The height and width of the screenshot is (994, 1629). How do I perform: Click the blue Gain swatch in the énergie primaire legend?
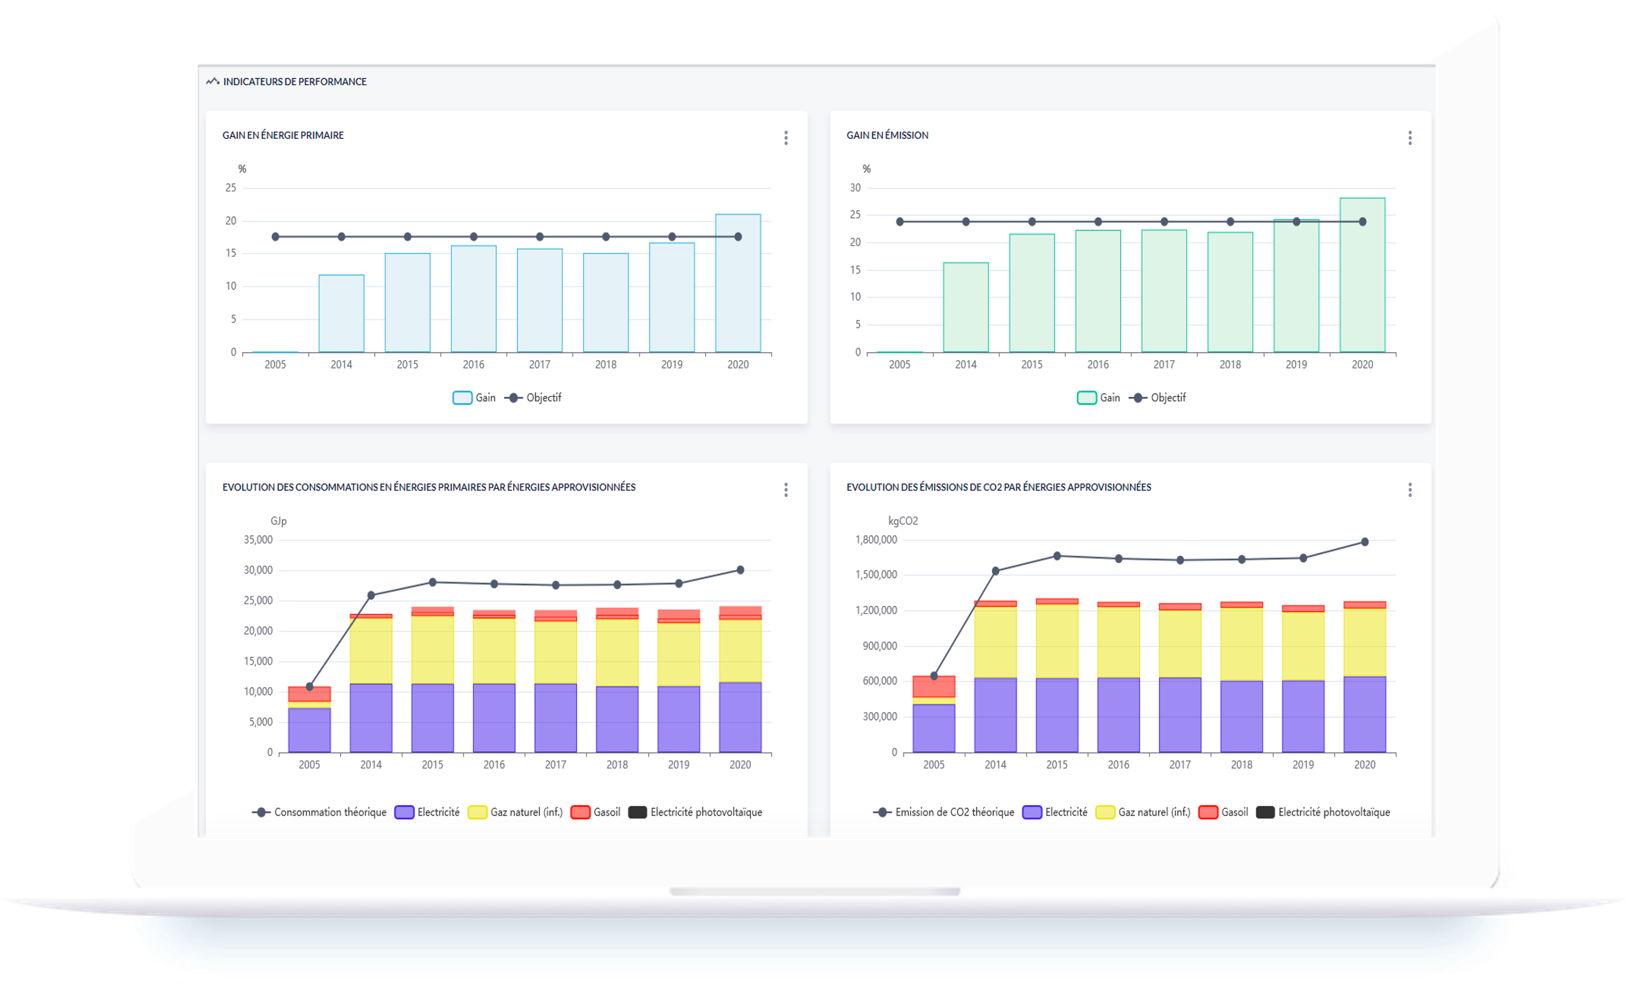[x=462, y=397]
